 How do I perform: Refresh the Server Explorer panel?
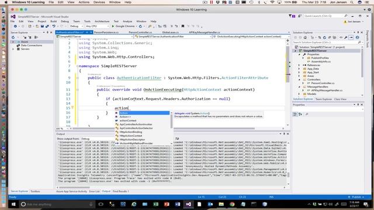click(x=13, y=37)
